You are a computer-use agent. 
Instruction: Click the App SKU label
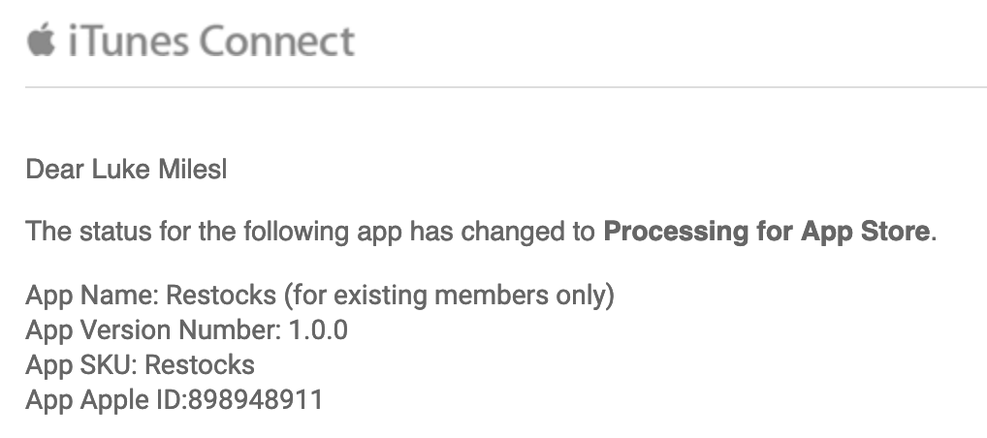pyautogui.click(x=85, y=365)
